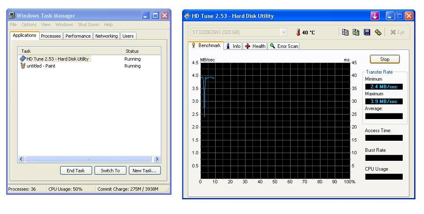This screenshot has height=214, width=424.
Task: Click the task list right scroll arrow
Action: [157, 159]
